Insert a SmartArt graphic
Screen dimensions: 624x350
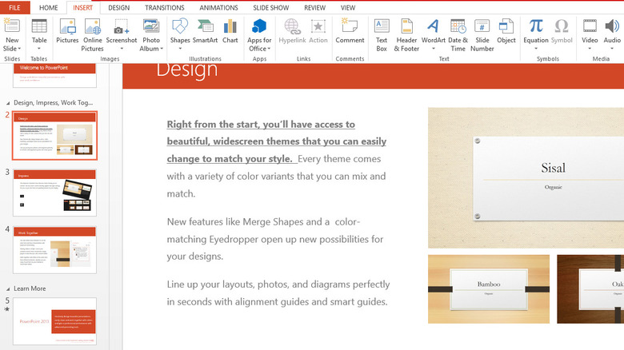tap(205, 32)
